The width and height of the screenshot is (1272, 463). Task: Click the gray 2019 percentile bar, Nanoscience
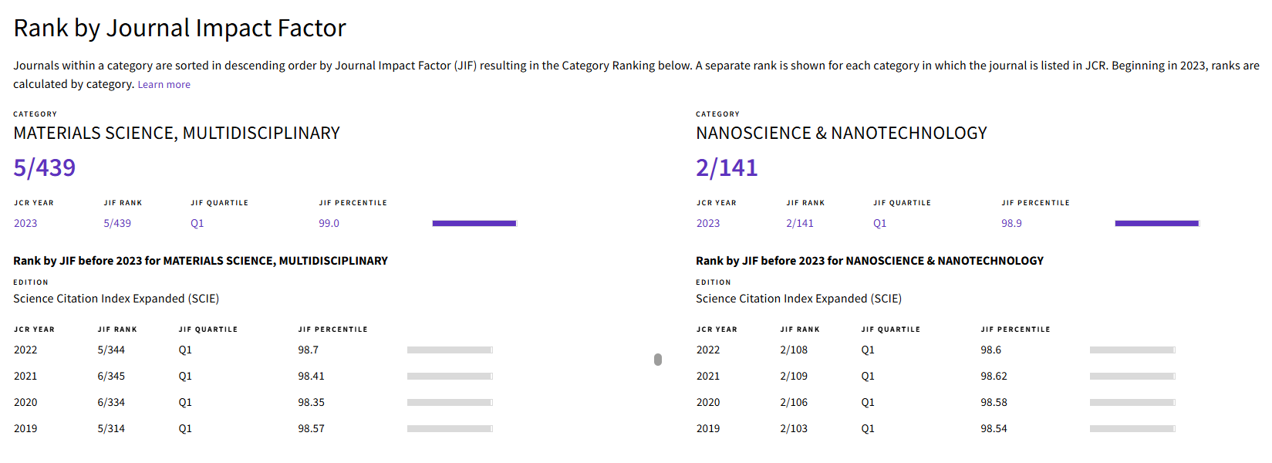point(1132,428)
